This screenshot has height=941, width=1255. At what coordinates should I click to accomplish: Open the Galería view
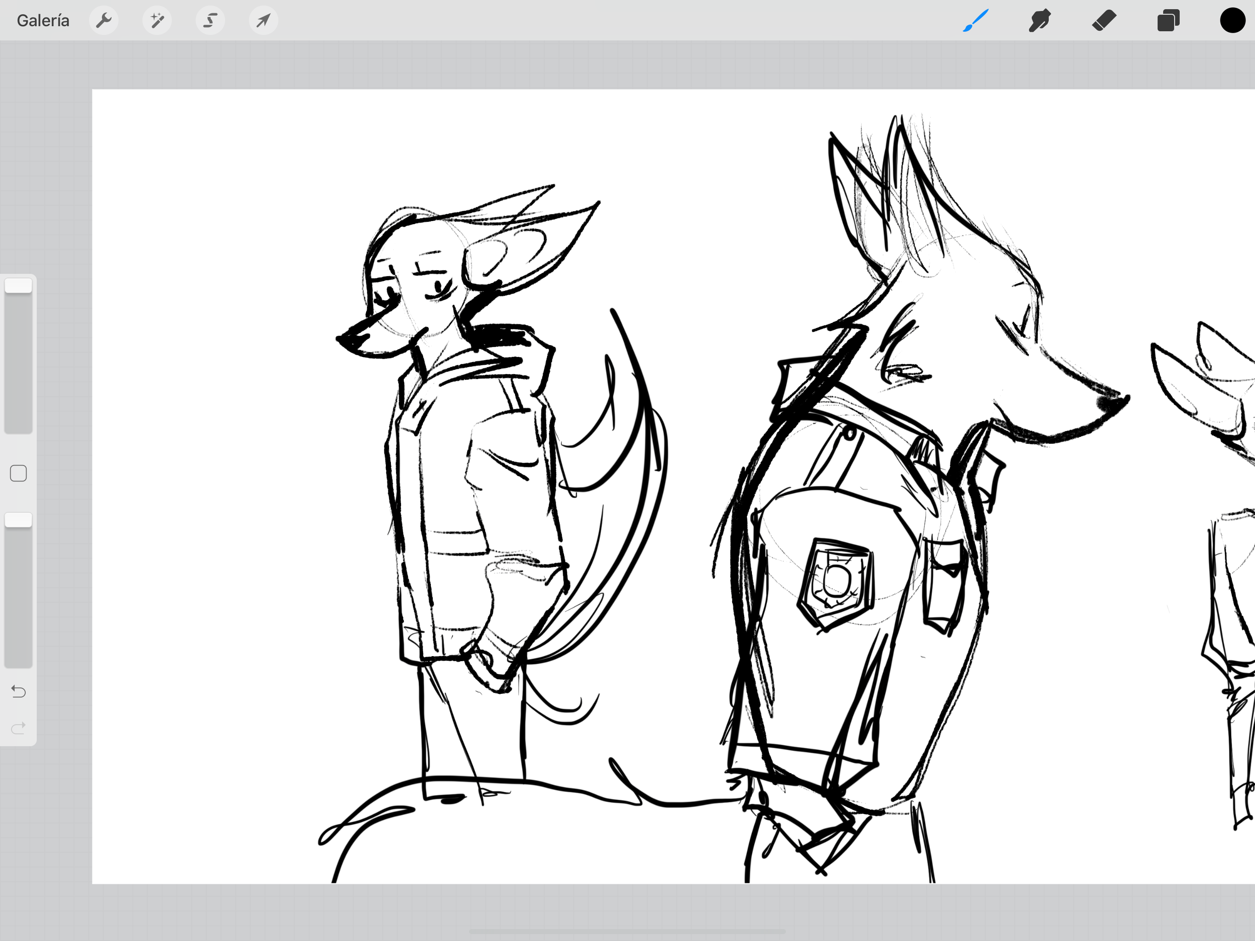point(43,20)
